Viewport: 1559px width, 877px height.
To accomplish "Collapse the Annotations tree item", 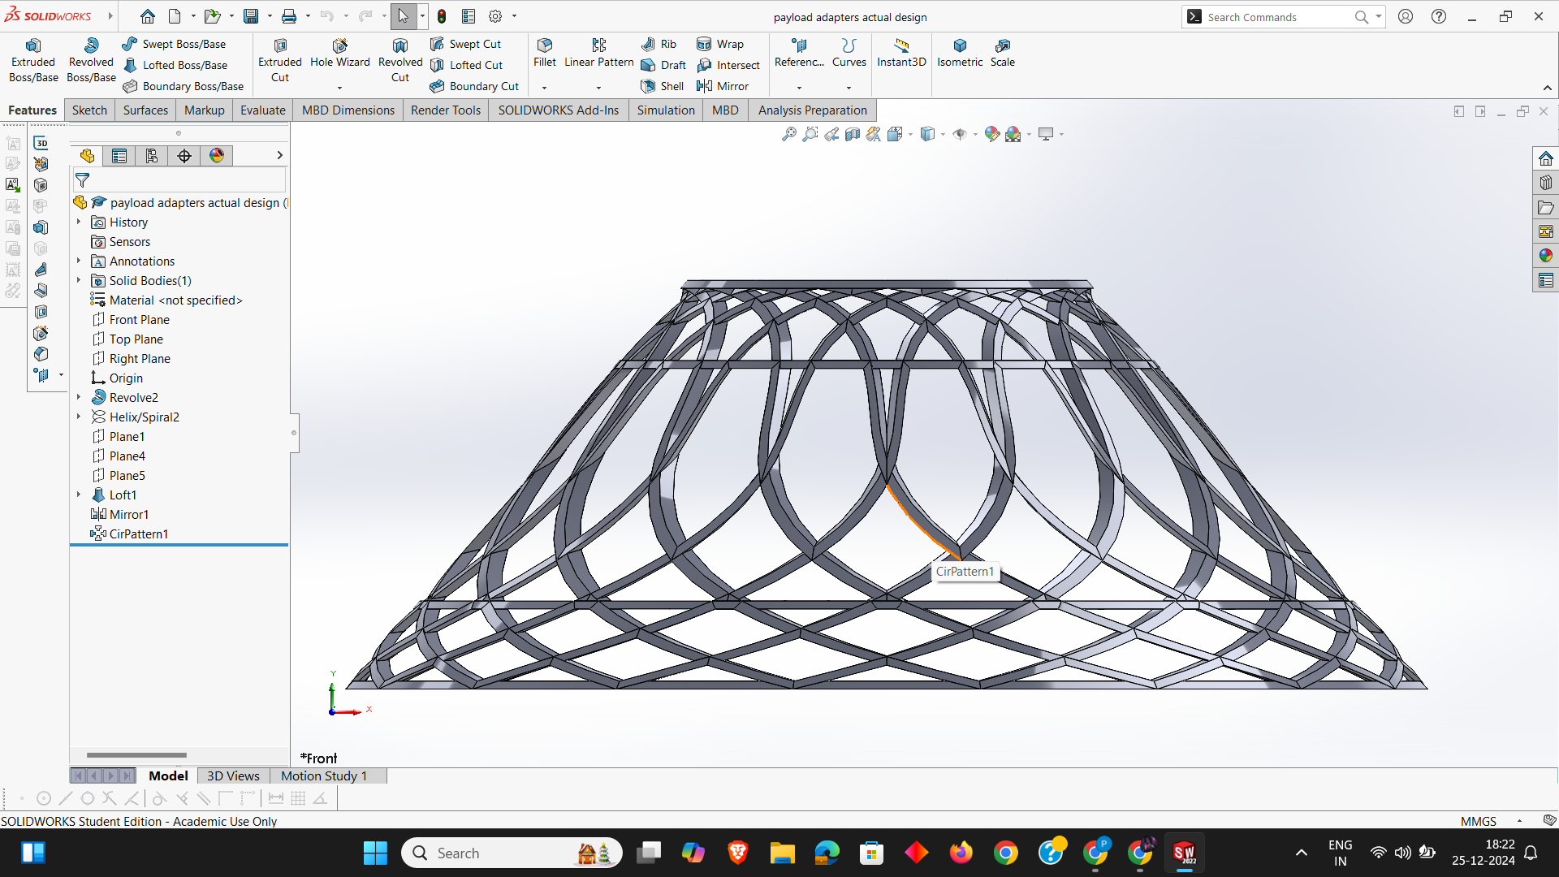I will pyautogui.click(x=78, y=261).
